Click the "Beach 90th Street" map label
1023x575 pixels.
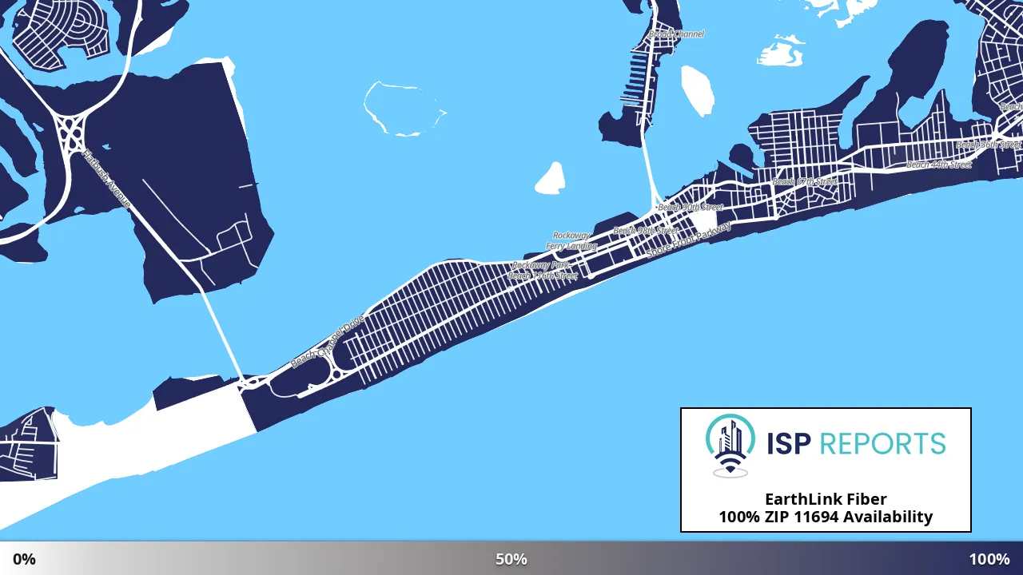pyautogui.click(x=691, y=207)
